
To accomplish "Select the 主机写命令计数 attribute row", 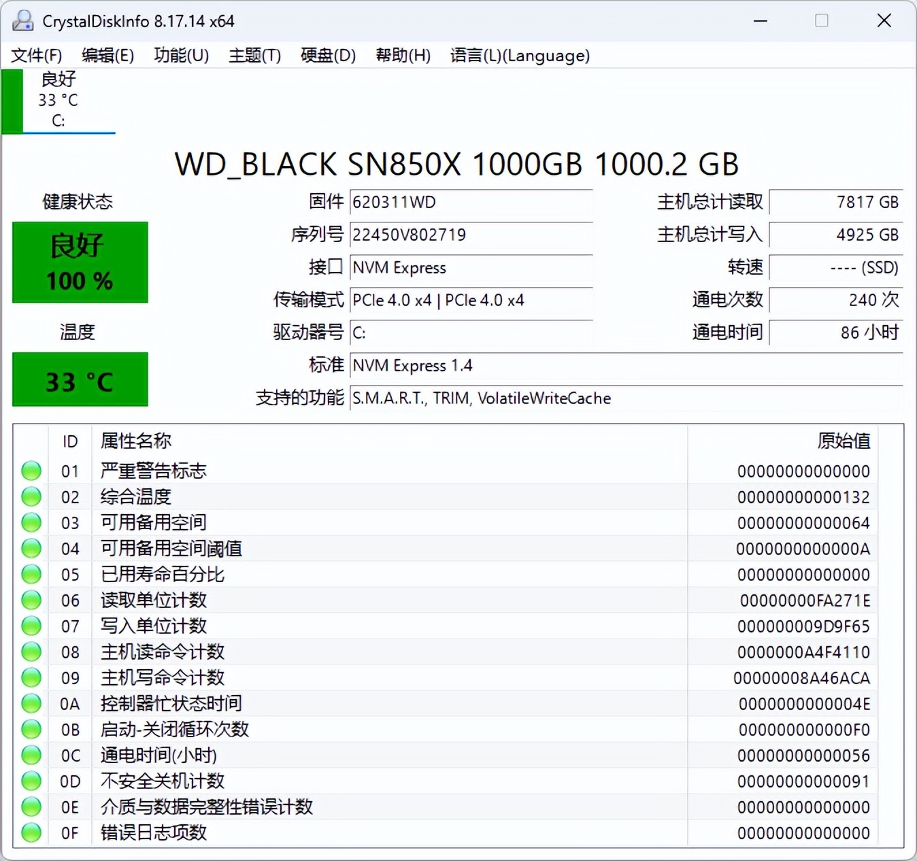I will (x=446, y=677).
